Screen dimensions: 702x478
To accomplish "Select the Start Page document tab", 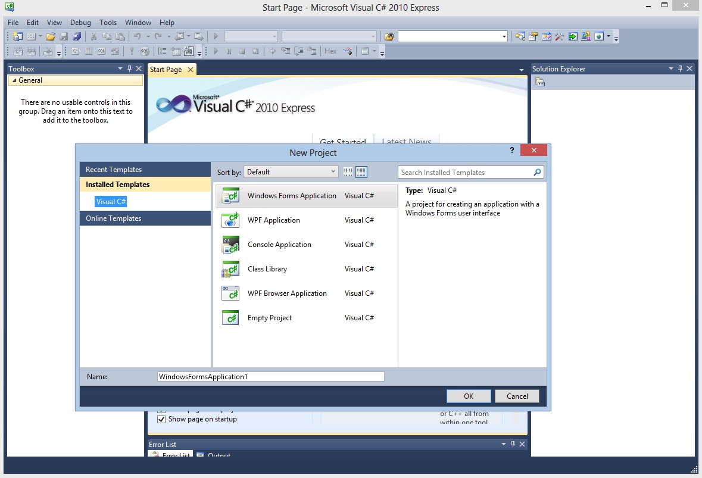I will (166, 70).
